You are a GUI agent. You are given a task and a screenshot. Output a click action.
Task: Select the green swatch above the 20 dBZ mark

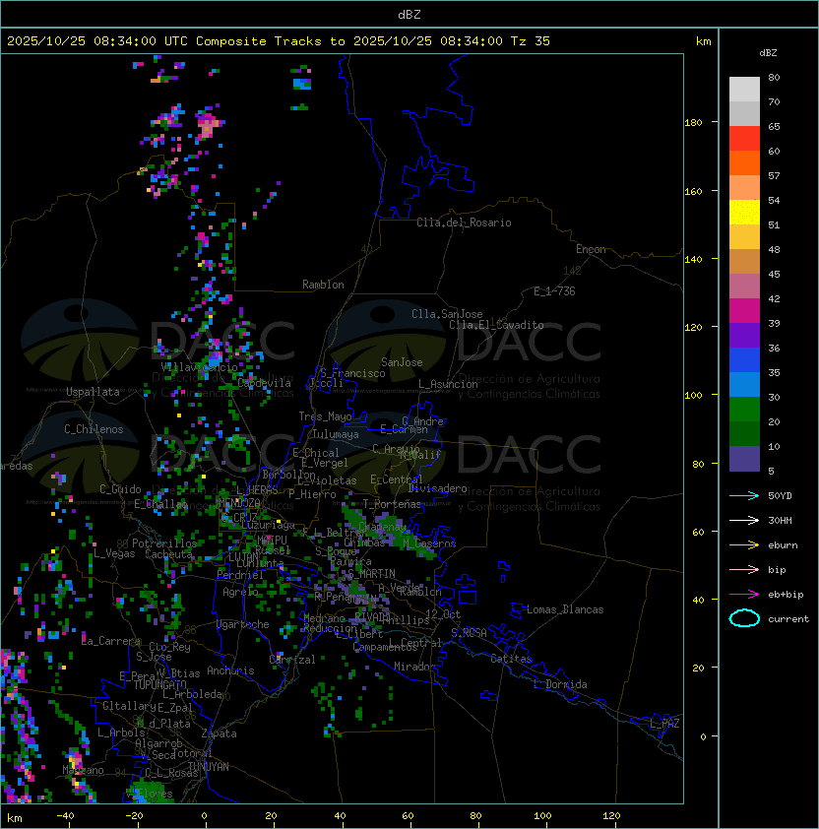coord(744,410)
